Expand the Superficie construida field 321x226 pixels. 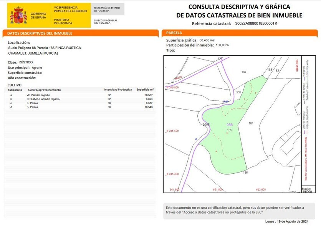(25, 72)
